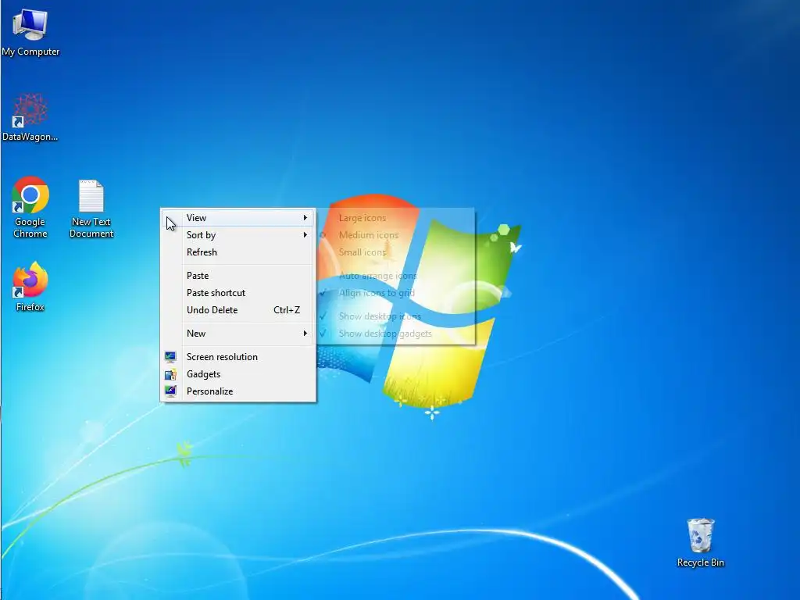
Task: Toggle Show desktop gadgets
Action: tap(395, 334)
